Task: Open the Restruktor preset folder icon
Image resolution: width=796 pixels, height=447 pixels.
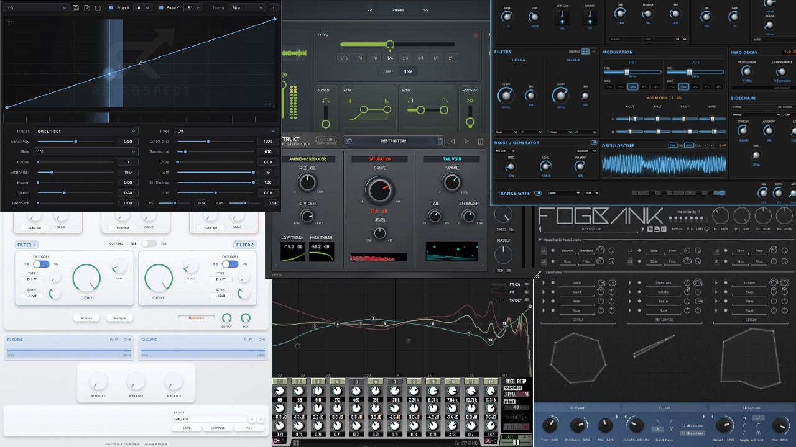Action: (349, 141)
